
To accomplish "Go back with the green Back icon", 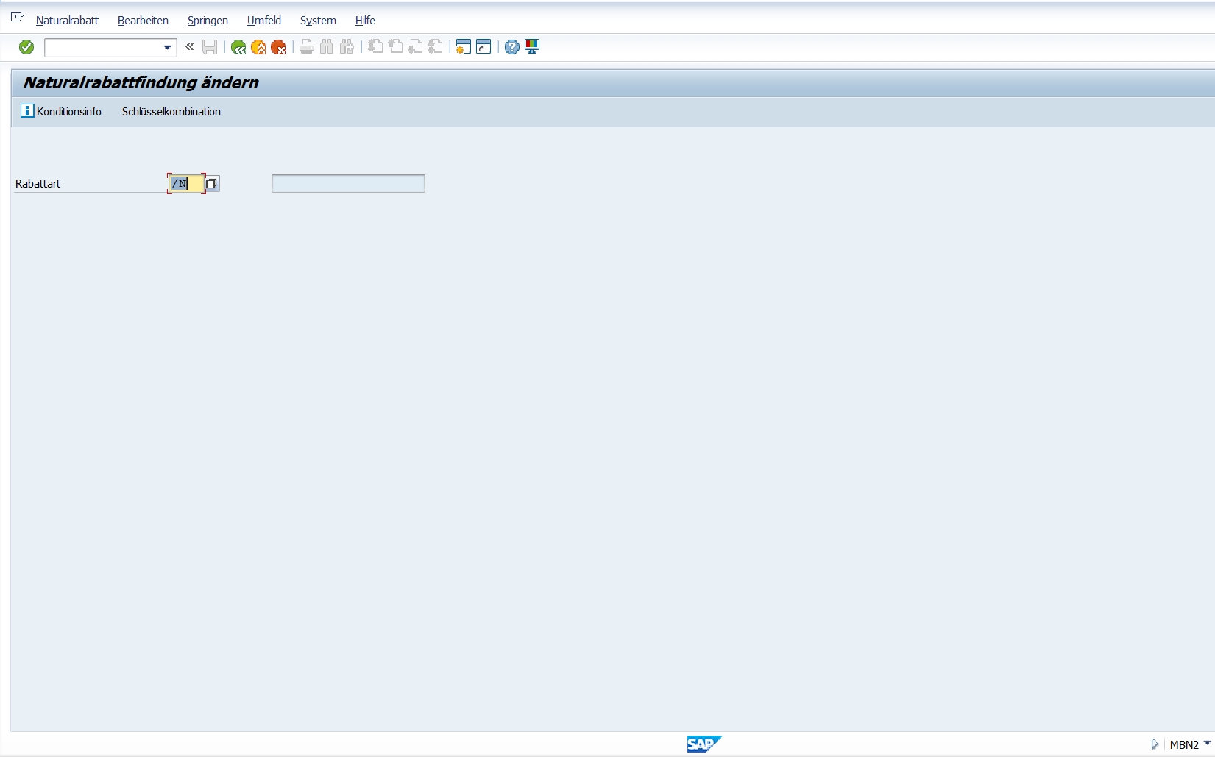I will click(238, 47).
